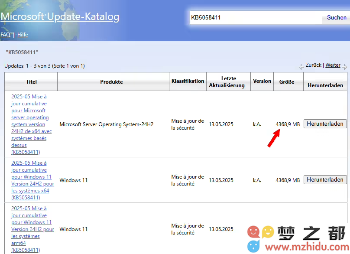350x254 pixels.
Task: Open the Hilfe link
Action: 23,35
